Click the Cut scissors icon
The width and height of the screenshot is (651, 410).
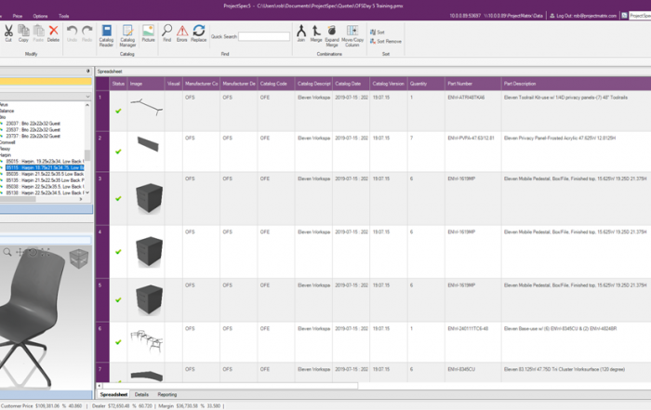(8, 33)
